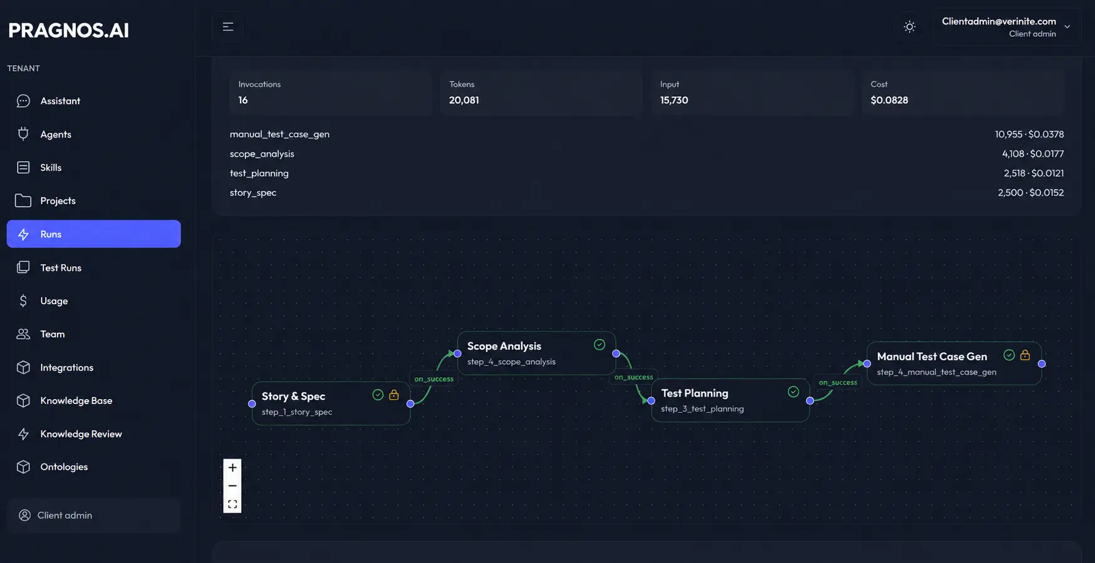Open the Clientadmin account dropdown chevron
This screenshot has width=1095, height=563.
tap(1067, 26)
